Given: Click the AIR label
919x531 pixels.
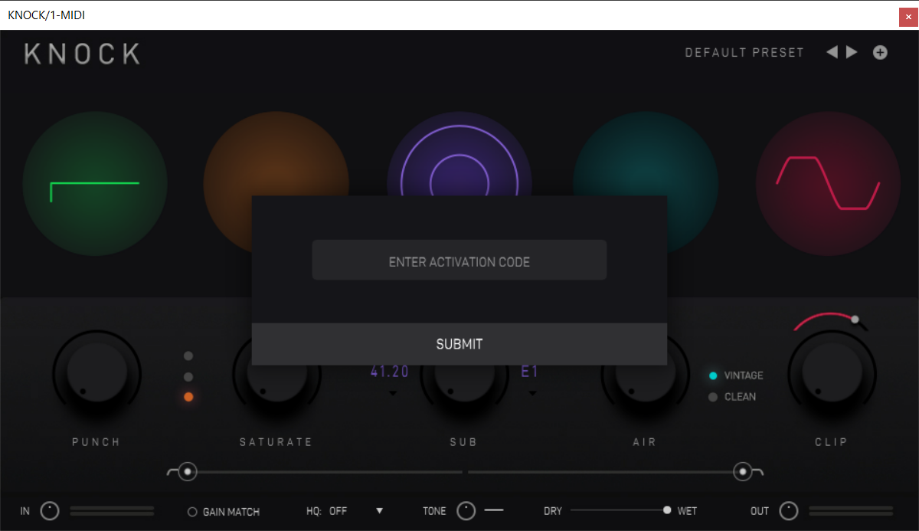Looking at the screenshot, I should (x=645, y=442).
